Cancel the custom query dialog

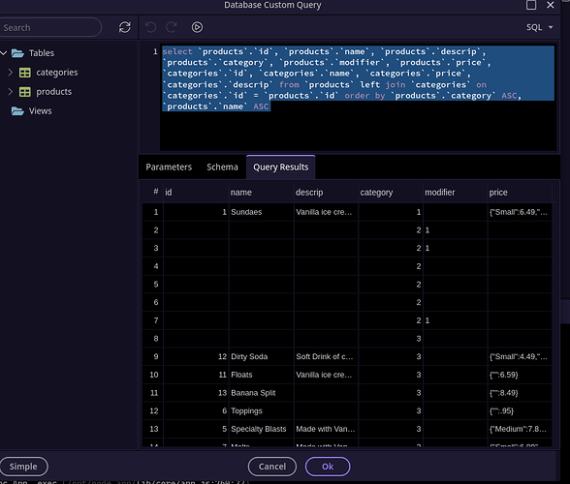point(272,467)
